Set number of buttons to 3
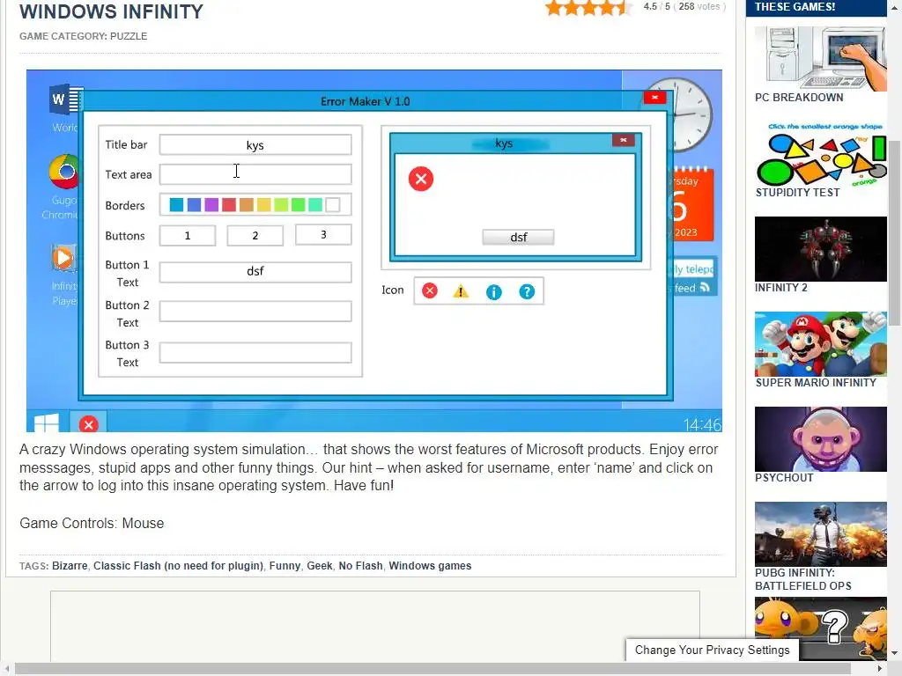 (x=323, y=234)
